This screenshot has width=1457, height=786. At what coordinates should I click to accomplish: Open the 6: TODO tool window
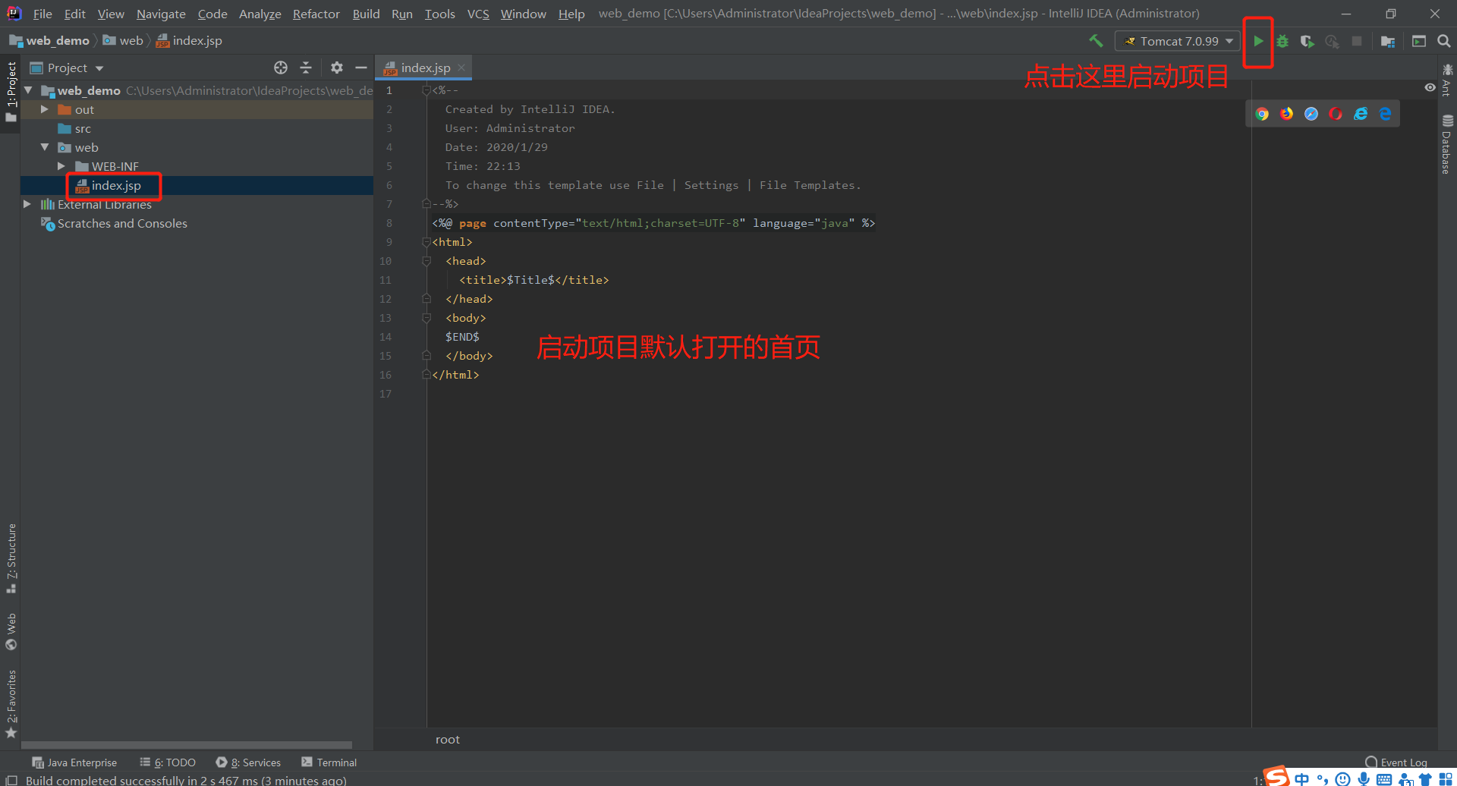point(168,762)
